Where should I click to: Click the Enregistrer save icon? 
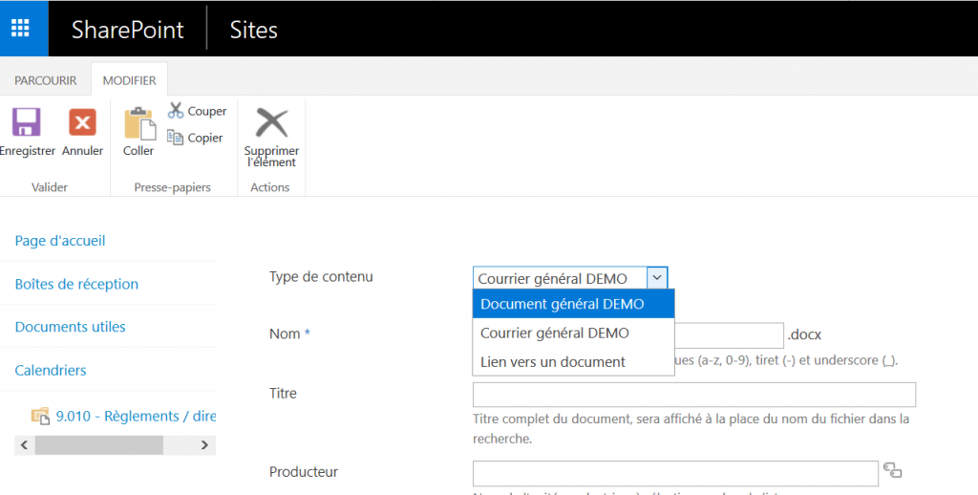tap(26, 123)
